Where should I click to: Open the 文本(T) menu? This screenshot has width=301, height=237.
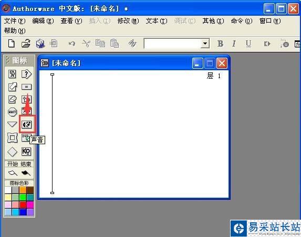157,21
